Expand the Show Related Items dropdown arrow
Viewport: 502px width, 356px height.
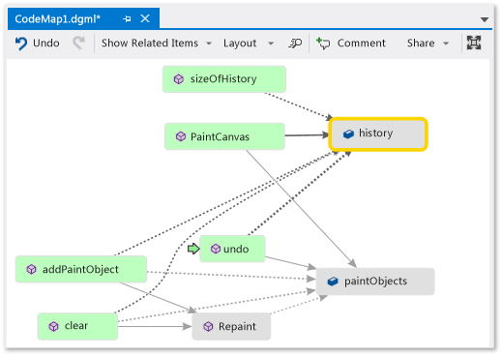pos(209,44)
